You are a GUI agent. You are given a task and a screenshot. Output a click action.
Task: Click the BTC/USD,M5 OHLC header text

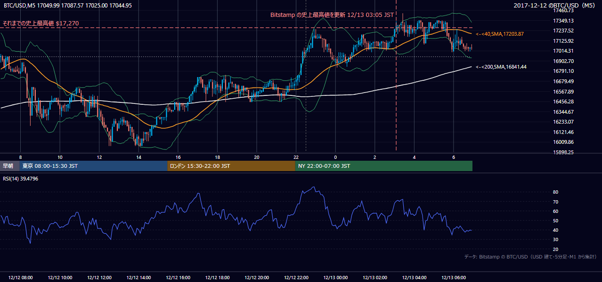[68, 6]
